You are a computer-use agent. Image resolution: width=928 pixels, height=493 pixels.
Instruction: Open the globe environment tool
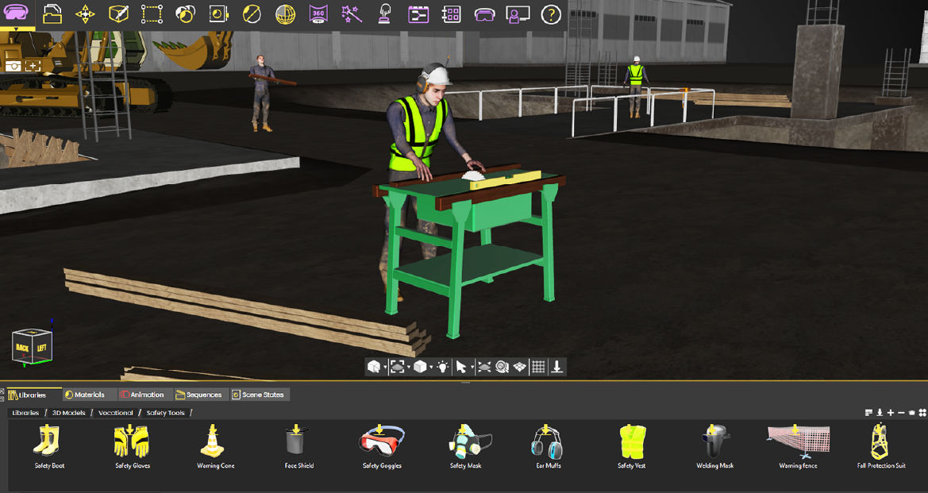click(286, 13)
